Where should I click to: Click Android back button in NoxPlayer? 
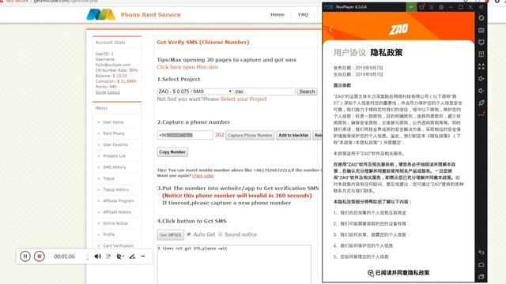click(481, 252)
